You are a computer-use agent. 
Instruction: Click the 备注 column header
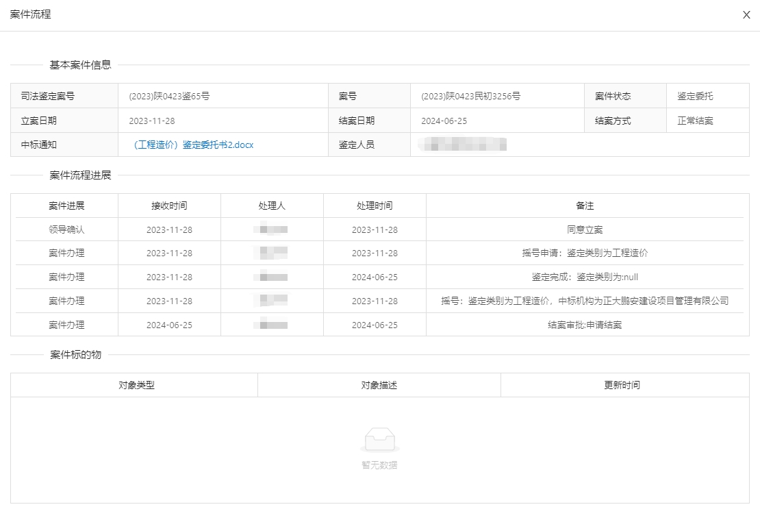click(585, 206)
